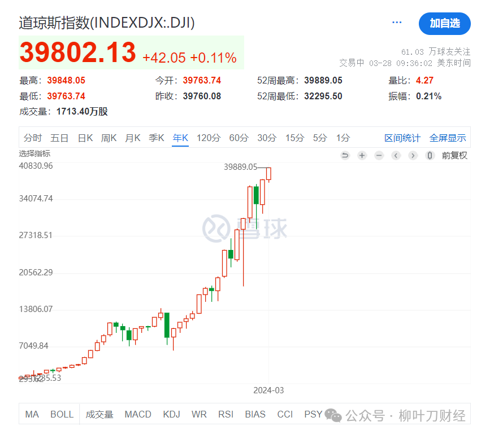
Task: Switch to 30分 chart tab
Action: [x=267, y=138]
